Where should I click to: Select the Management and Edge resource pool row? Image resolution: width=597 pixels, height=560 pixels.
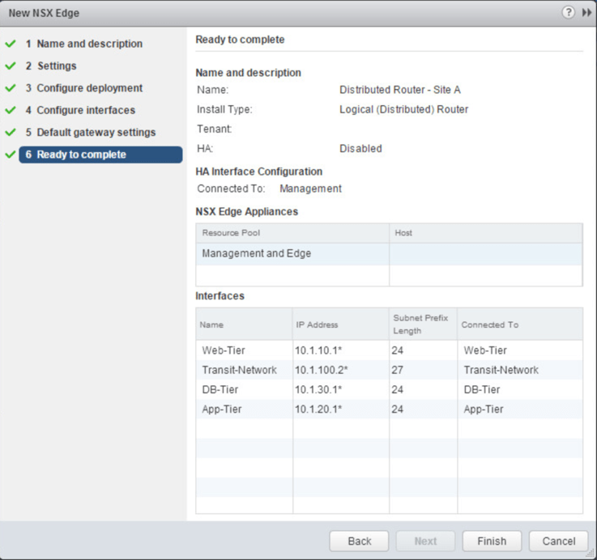[292, 254]
